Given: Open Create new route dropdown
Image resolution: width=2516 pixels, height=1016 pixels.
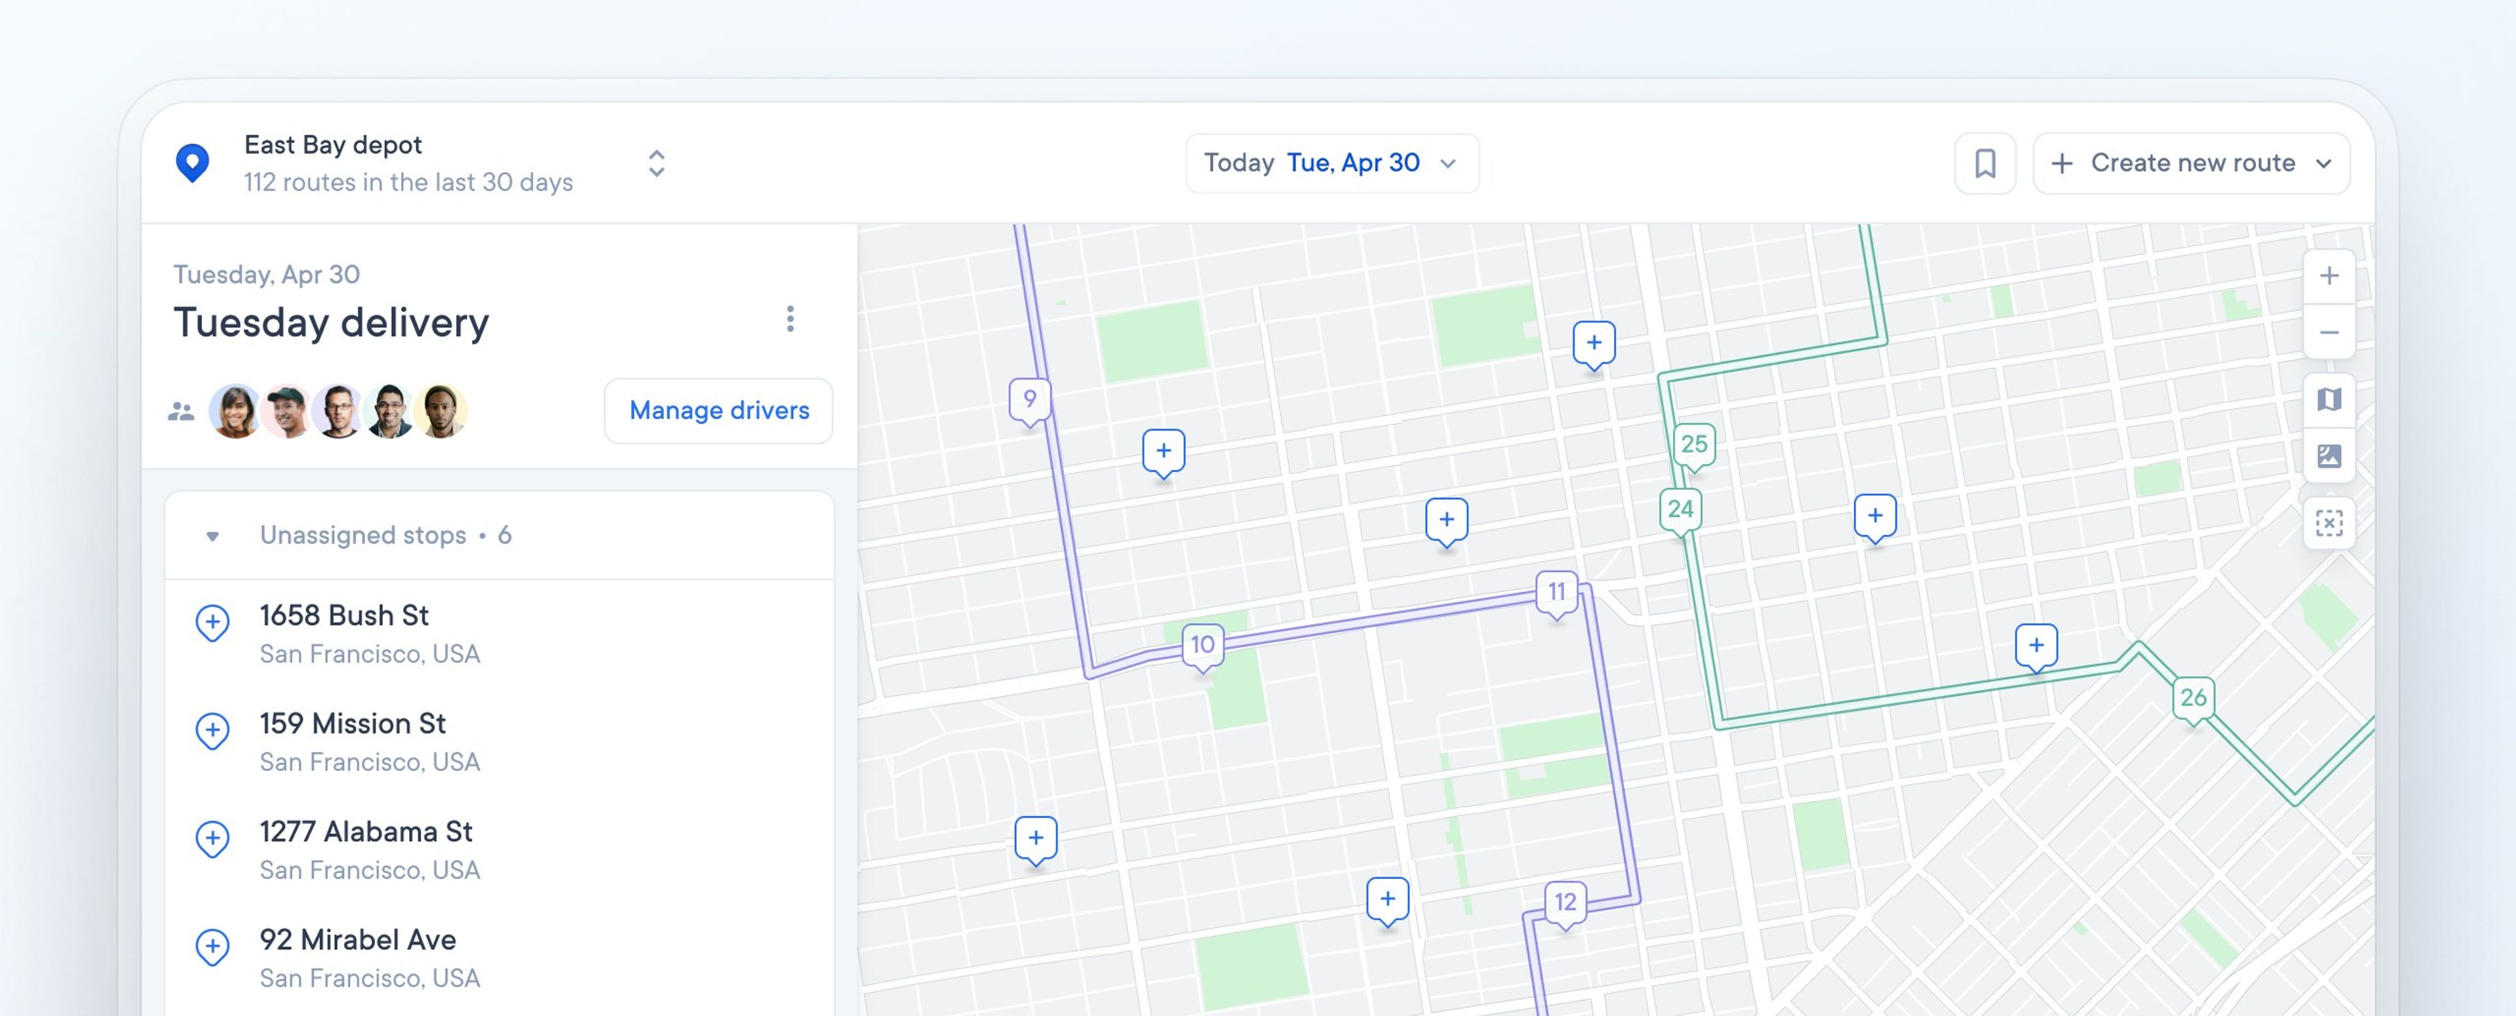Looking at the screenshot, I should pyautogui.click(x=2191, y=163).
